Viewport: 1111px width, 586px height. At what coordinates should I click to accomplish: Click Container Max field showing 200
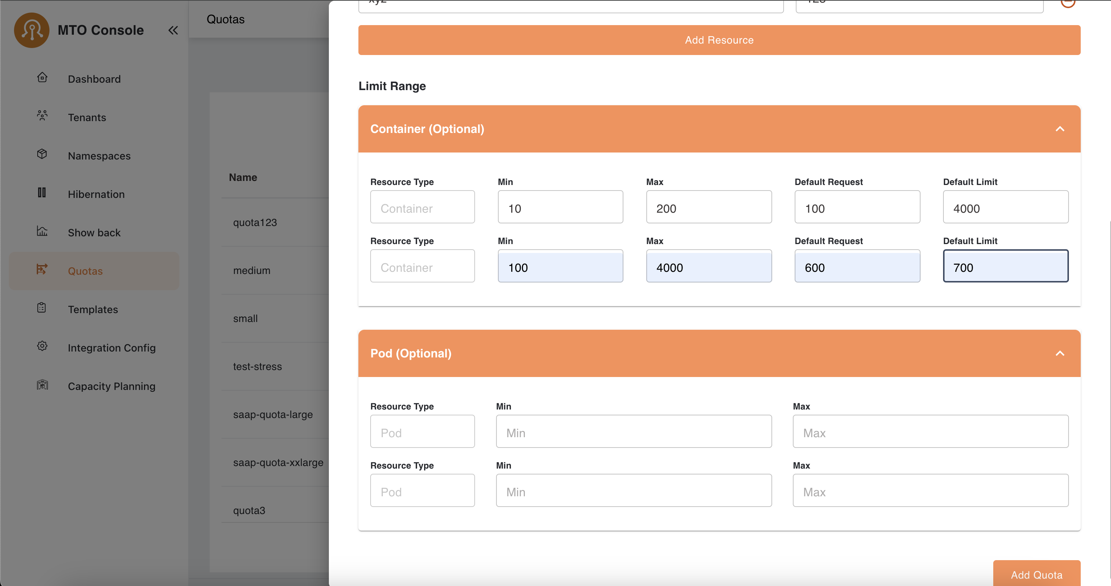click(708, 207)
